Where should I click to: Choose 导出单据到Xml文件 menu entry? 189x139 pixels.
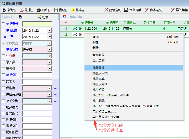tap(105, 117)
